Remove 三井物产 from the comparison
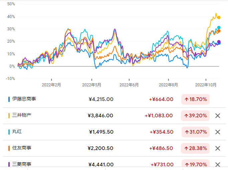Screen dimensions: 228x170 click(218, 116)
